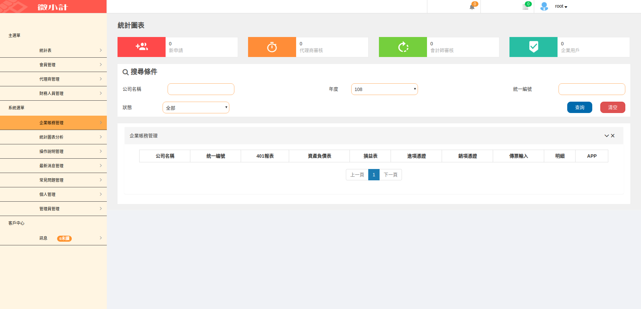Click the 公司名稱 text input field
The height and width of the screenshot is (309, 641).
(x=201, y=89)
